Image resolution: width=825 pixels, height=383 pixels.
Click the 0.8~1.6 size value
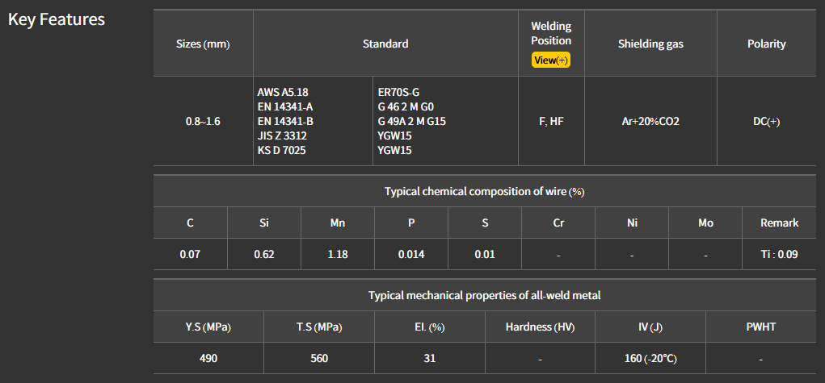point(203,122)
